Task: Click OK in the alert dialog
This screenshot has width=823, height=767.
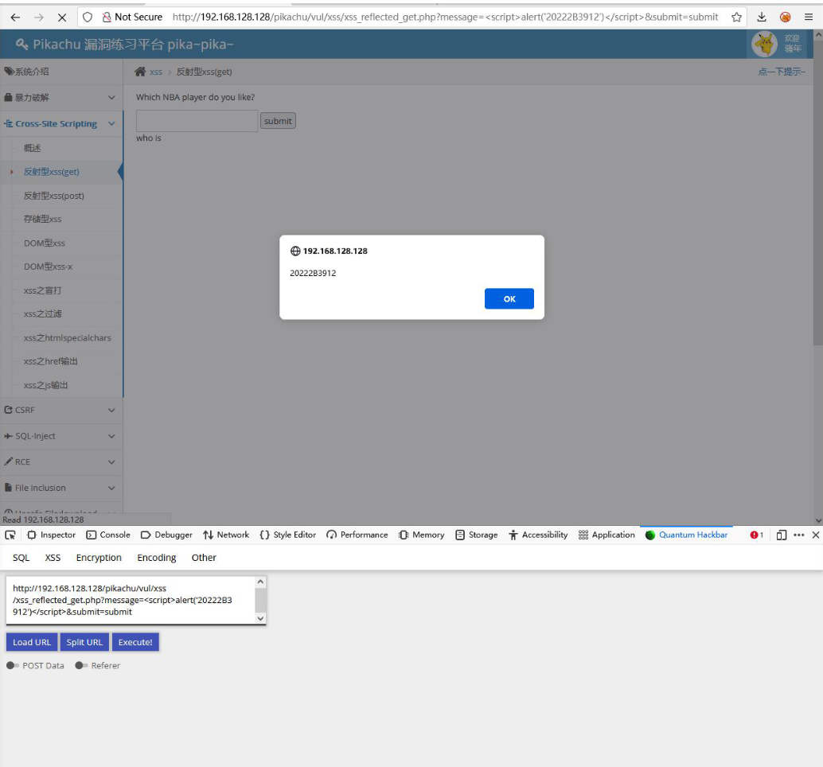Action: point(509,298)
